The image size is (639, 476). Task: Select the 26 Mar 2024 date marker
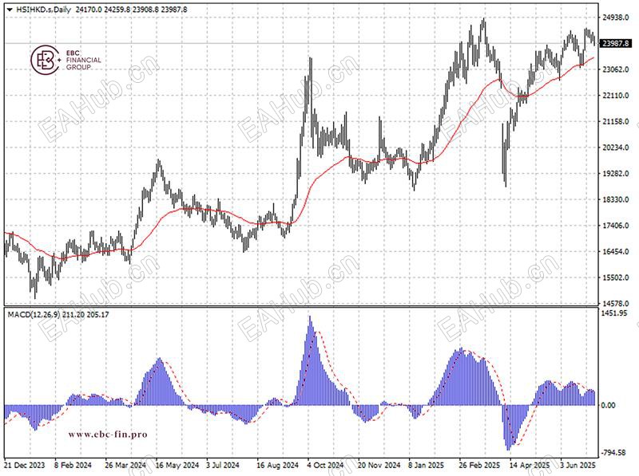[125, 465]
